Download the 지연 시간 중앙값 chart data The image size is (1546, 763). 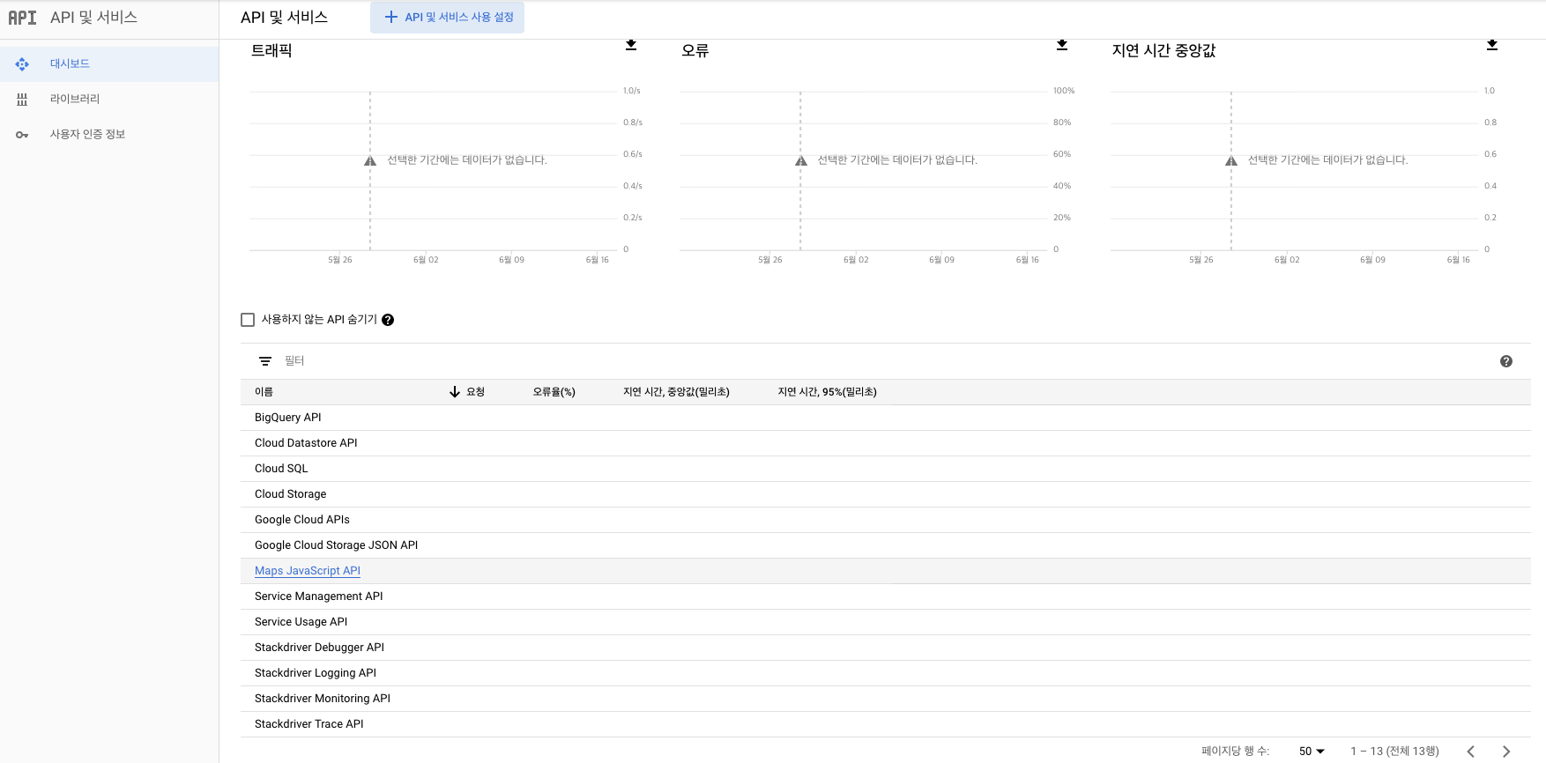(1492, 45)
